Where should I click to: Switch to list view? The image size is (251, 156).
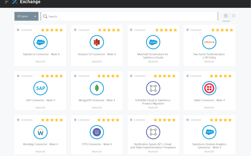click(234, 16)
